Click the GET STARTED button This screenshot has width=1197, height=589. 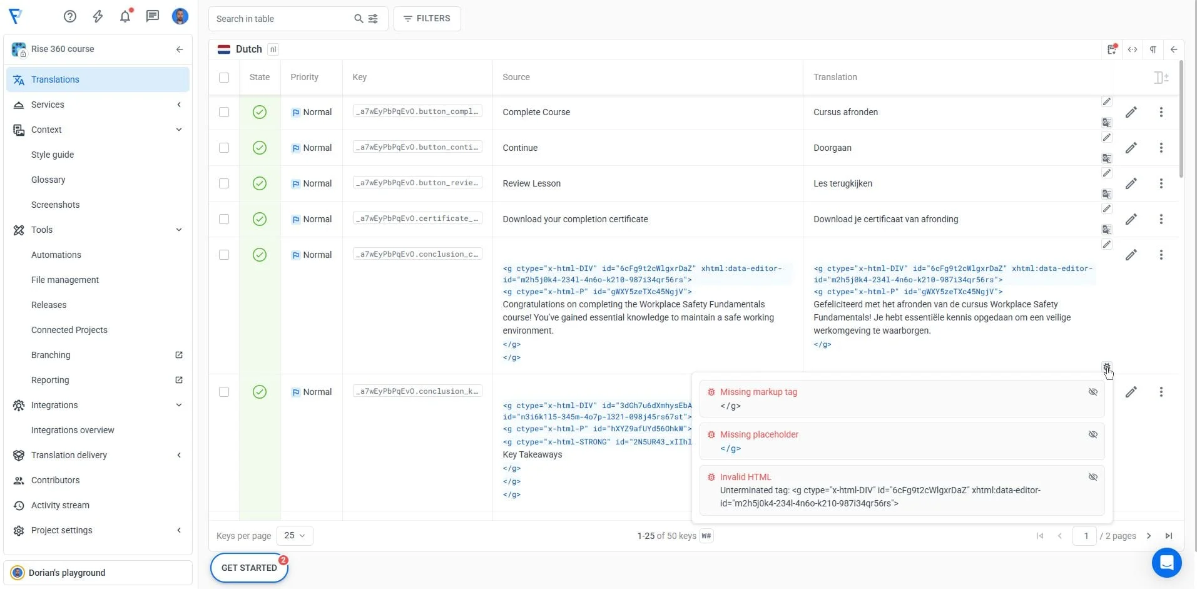pos(249,568)
